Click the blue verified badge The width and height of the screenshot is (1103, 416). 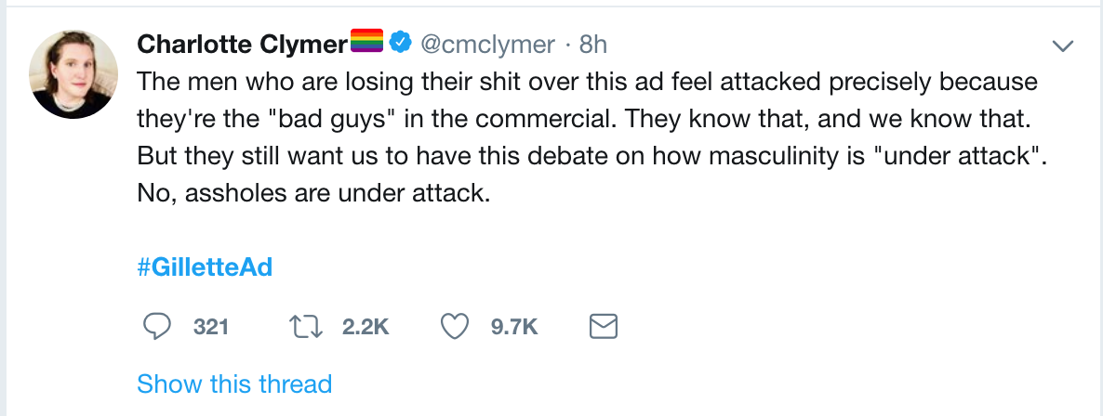click(x=401, y=43)
